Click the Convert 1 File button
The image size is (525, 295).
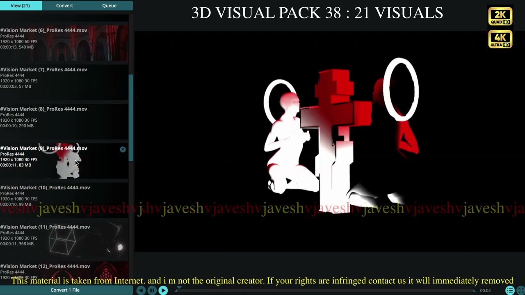pos(65,290)
